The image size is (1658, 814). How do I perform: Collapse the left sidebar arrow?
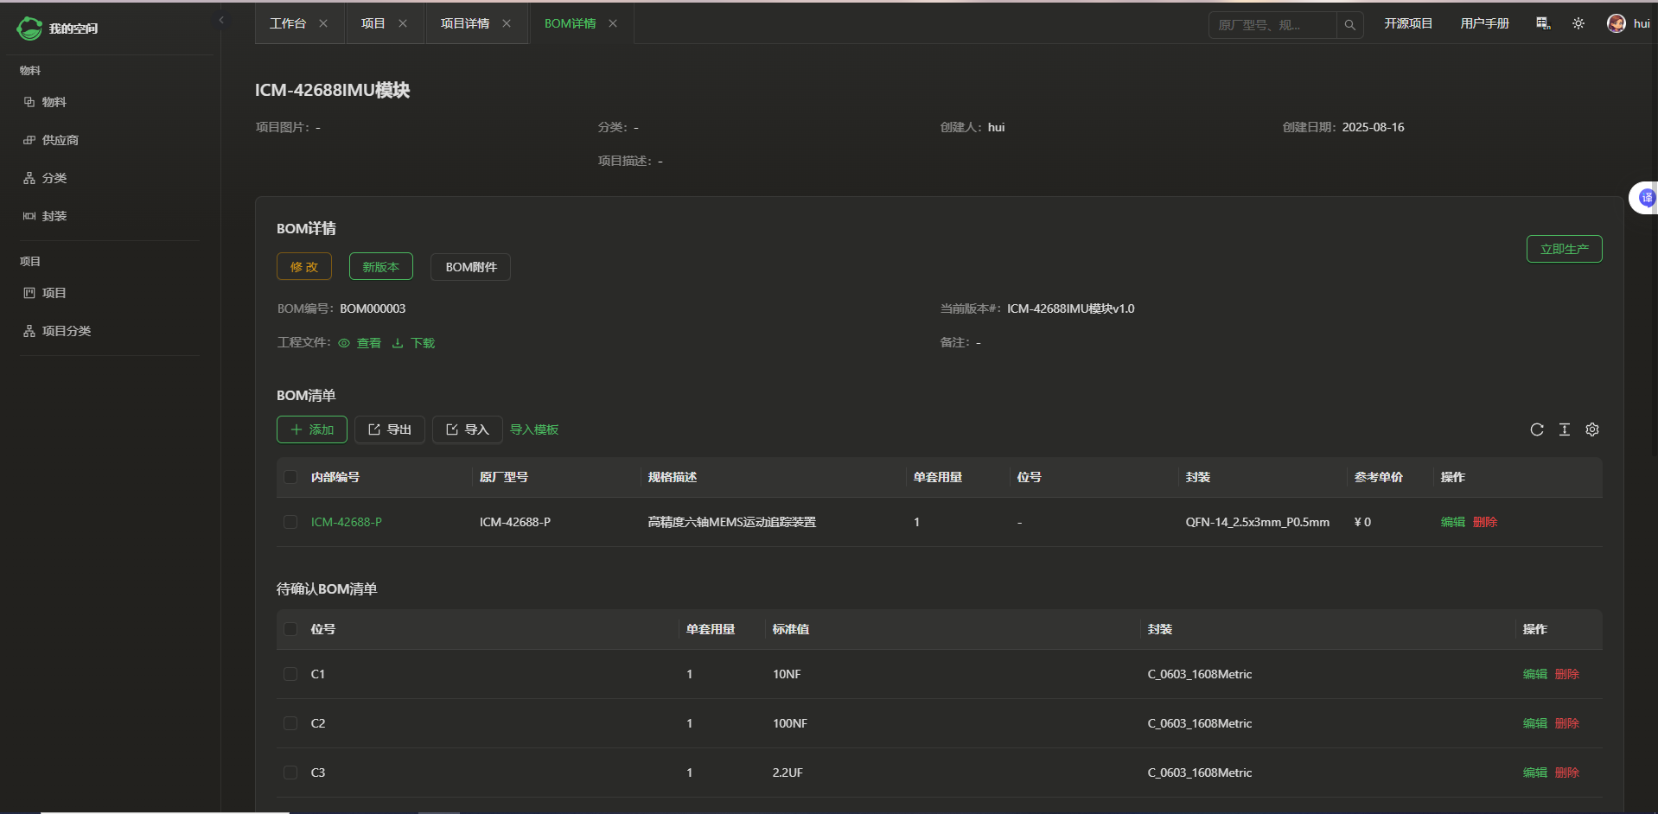point(221,20)
